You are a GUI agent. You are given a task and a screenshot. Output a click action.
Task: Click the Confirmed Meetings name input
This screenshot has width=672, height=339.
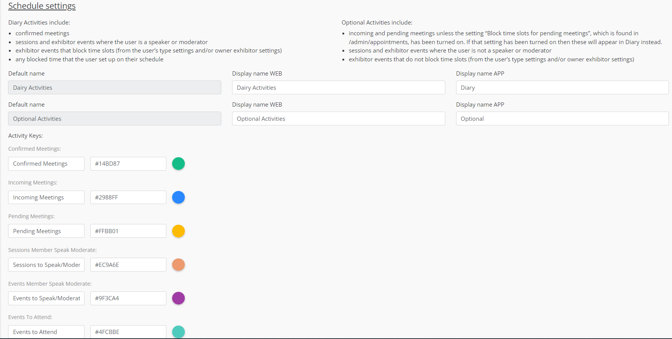click(46, 164)
